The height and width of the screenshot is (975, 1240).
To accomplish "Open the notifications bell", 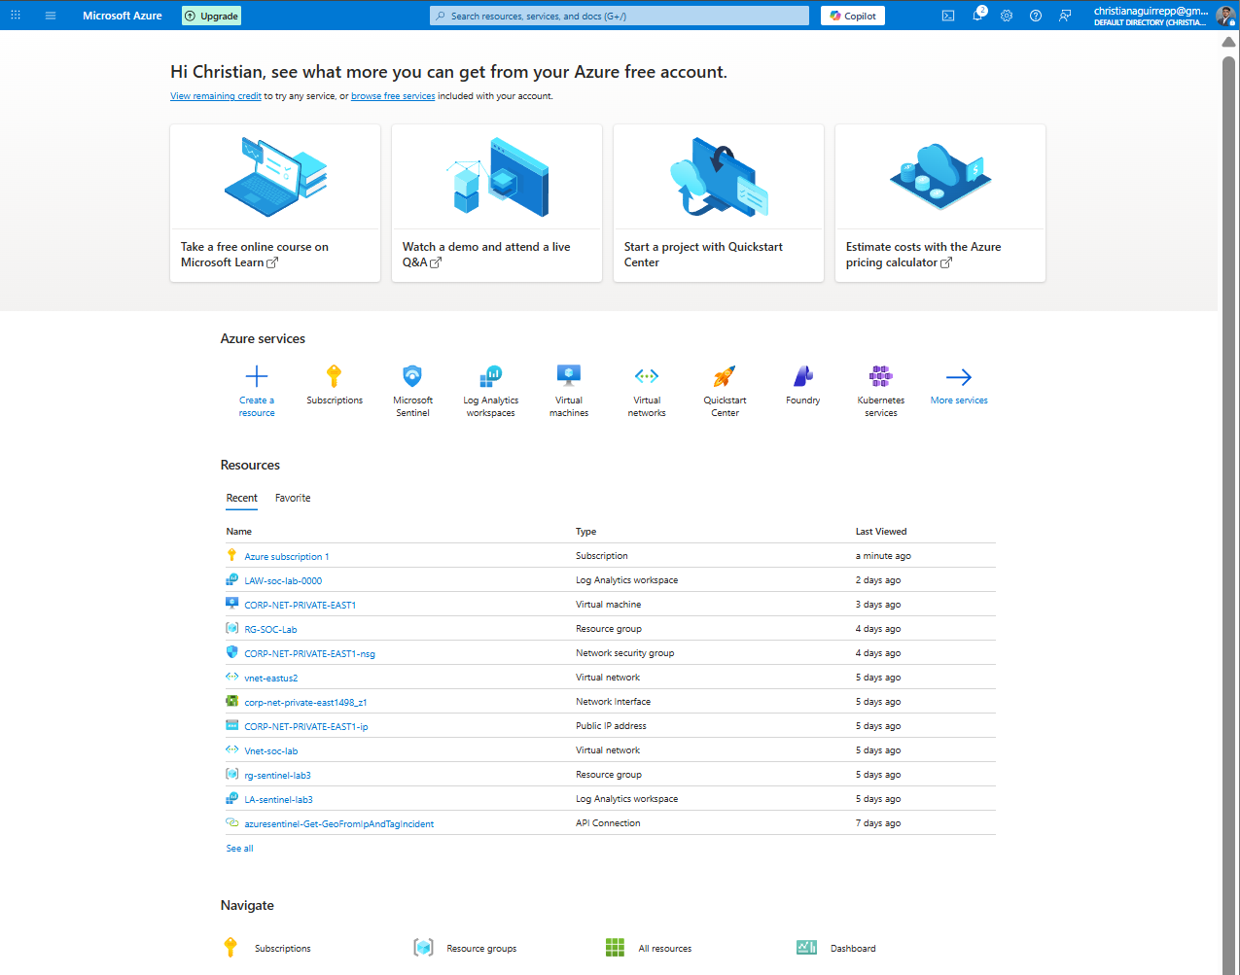I will 978,15.
